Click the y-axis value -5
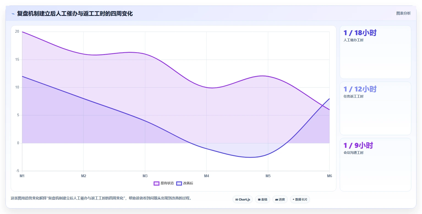 tap(18, 171)
